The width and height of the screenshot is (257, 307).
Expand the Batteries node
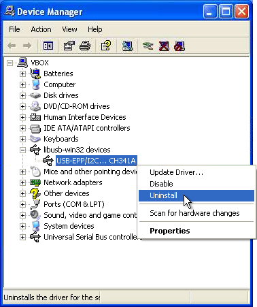pos(22,74)
